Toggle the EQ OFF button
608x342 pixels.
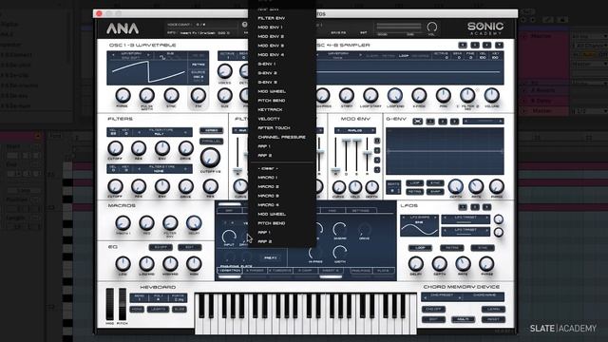click(x=161, y=247)
